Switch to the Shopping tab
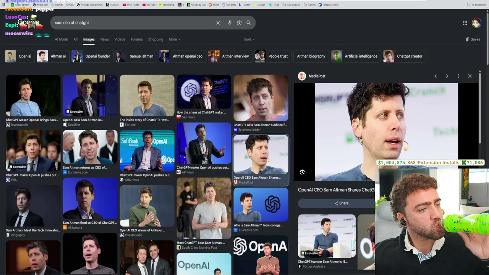 [x=155, y=39]
